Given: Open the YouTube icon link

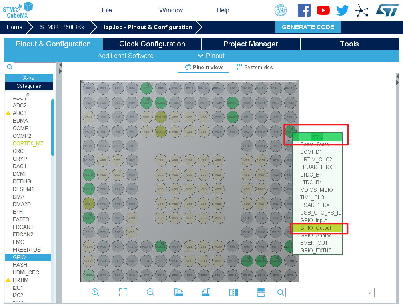Looking at the screenshot, I should pos(323,10).
